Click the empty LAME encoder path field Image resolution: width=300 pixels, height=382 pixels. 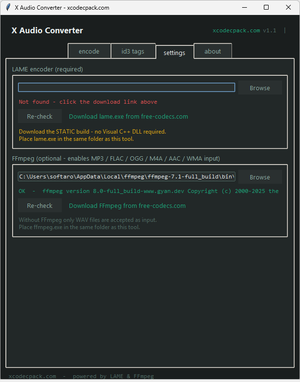pos(126,87)
